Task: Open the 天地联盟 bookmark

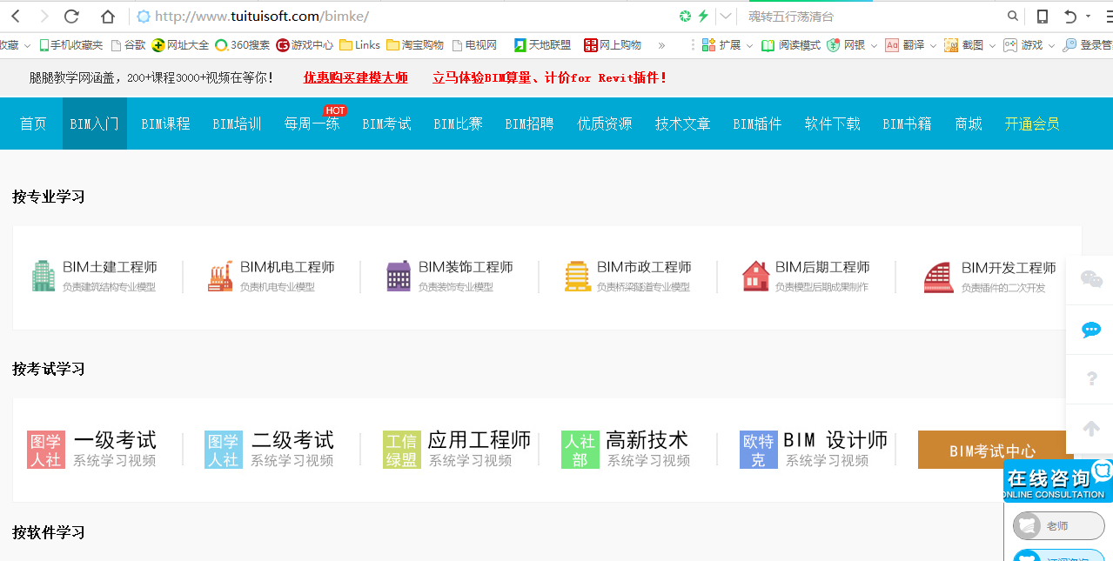Action: point(543,45)
